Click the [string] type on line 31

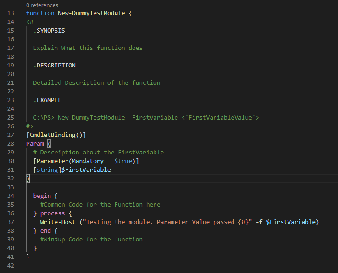pyautogui.click(x=47, y=170)
